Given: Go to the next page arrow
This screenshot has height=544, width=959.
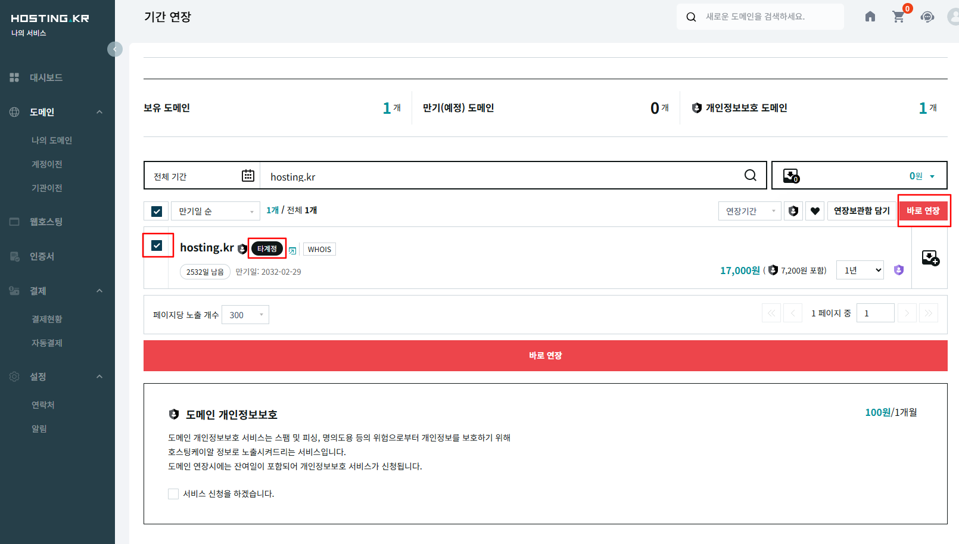Looking at the screenshot, I should tap(907, 313).
